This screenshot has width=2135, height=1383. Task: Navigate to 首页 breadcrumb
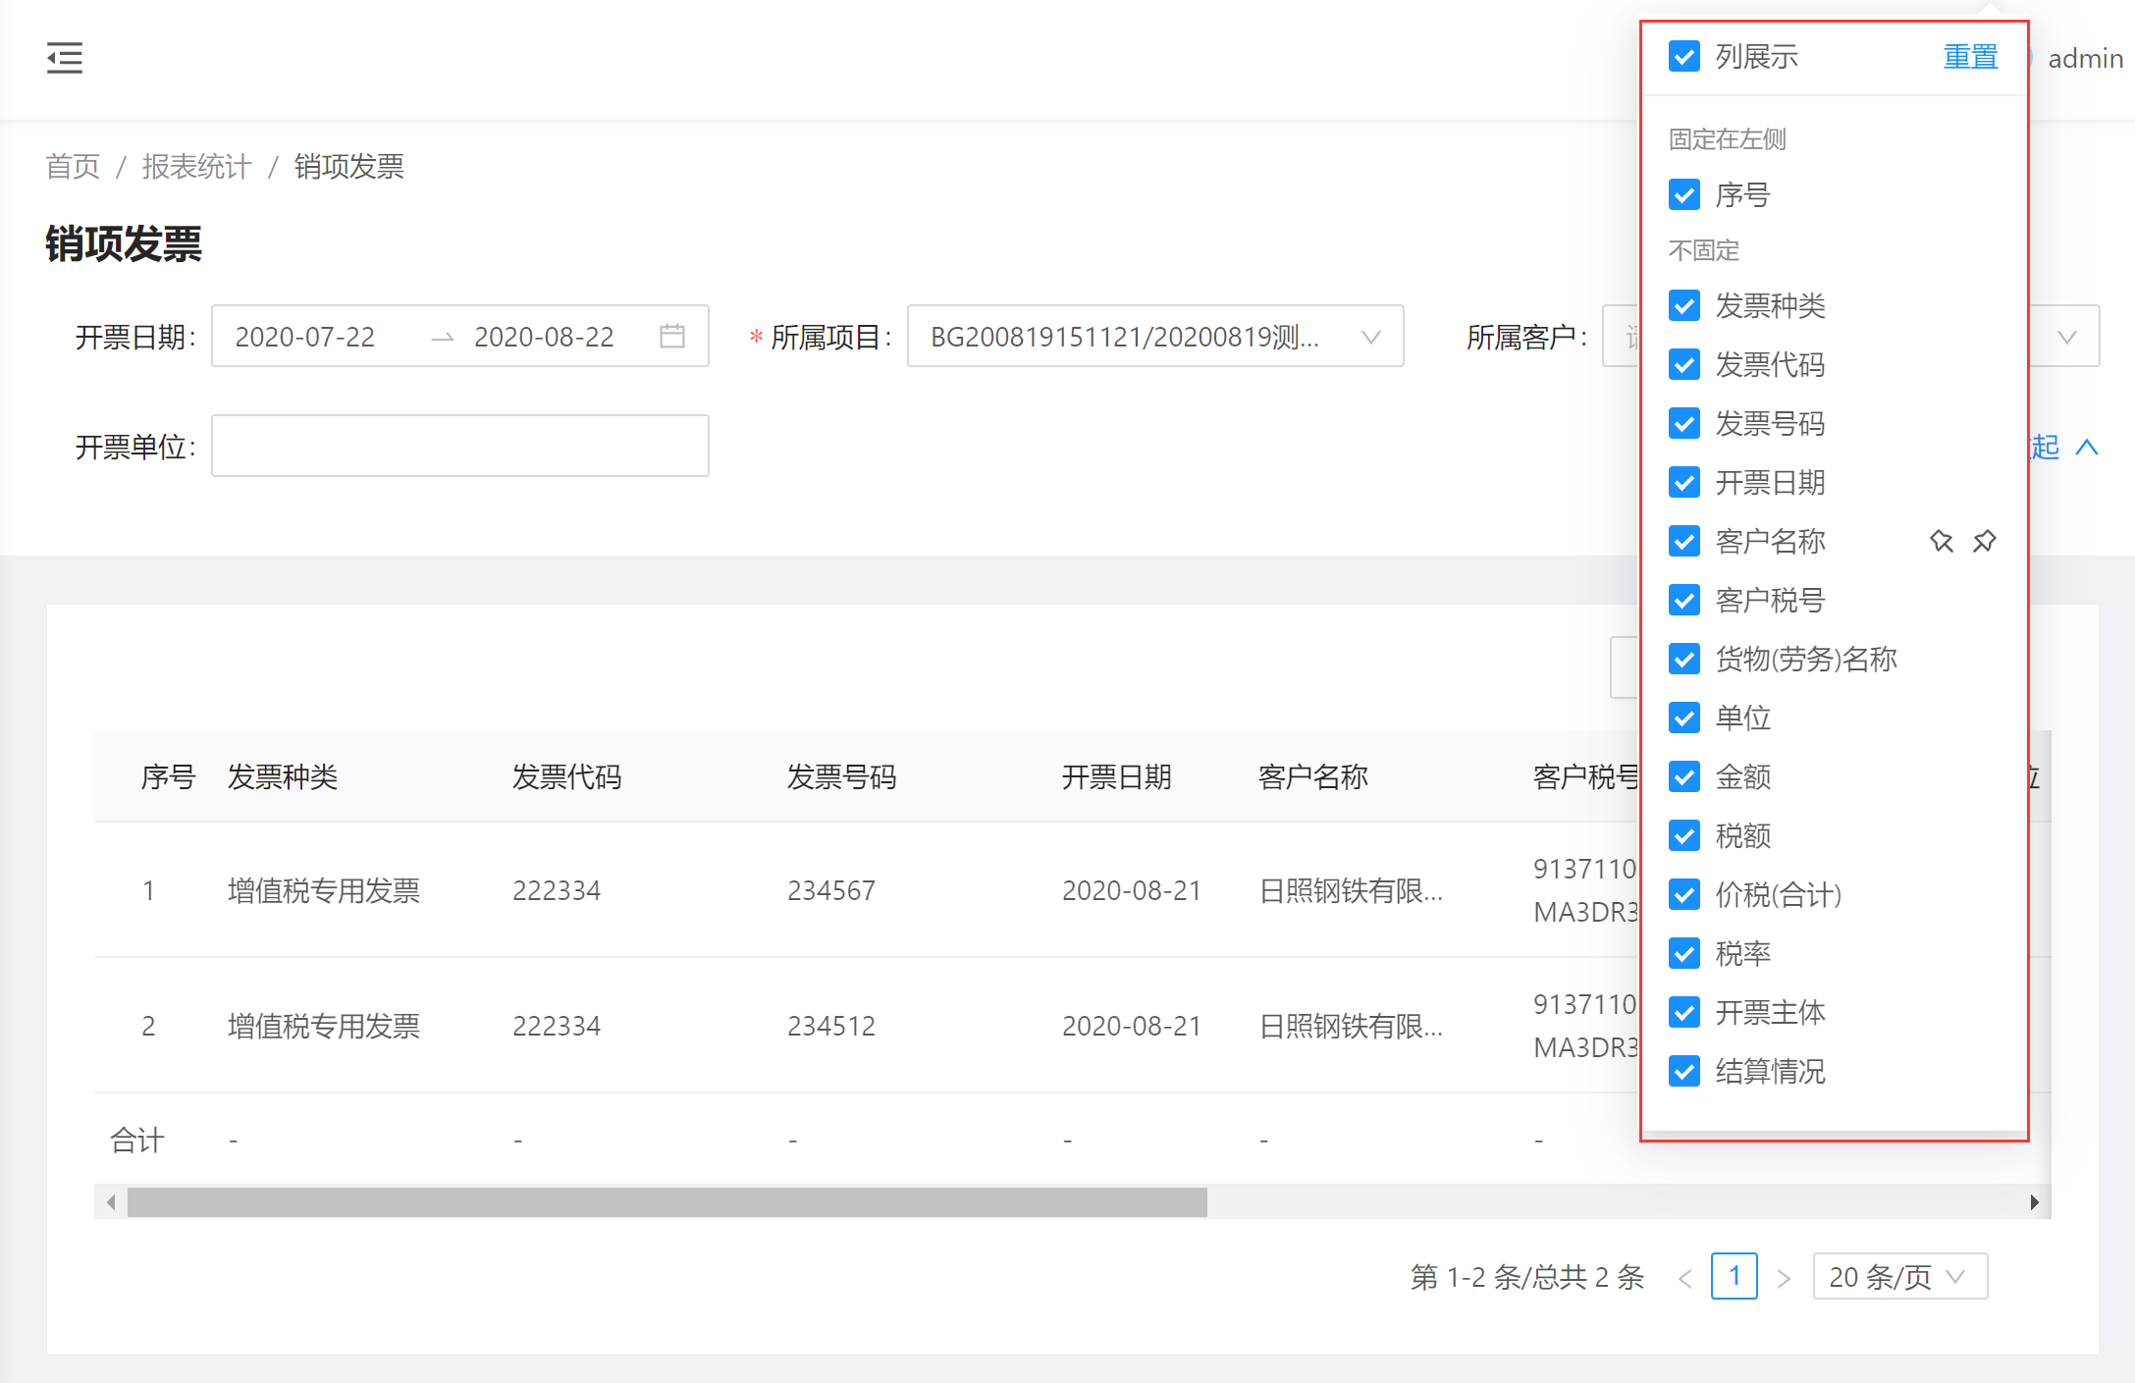(73, 167)
